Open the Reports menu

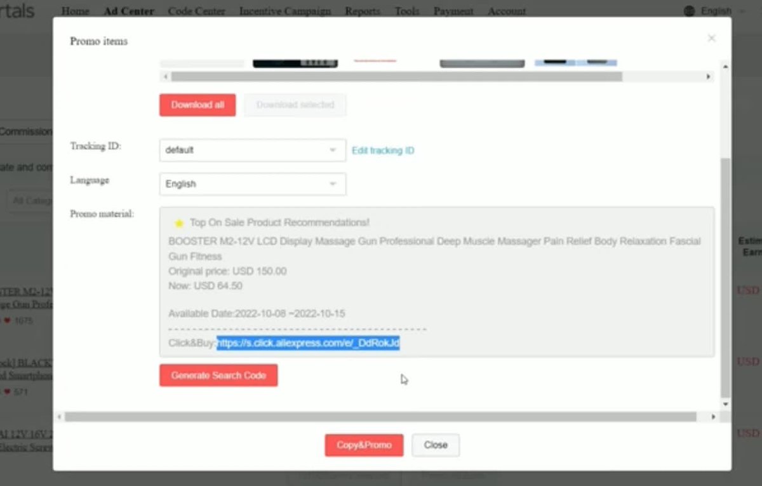(363, 11)
